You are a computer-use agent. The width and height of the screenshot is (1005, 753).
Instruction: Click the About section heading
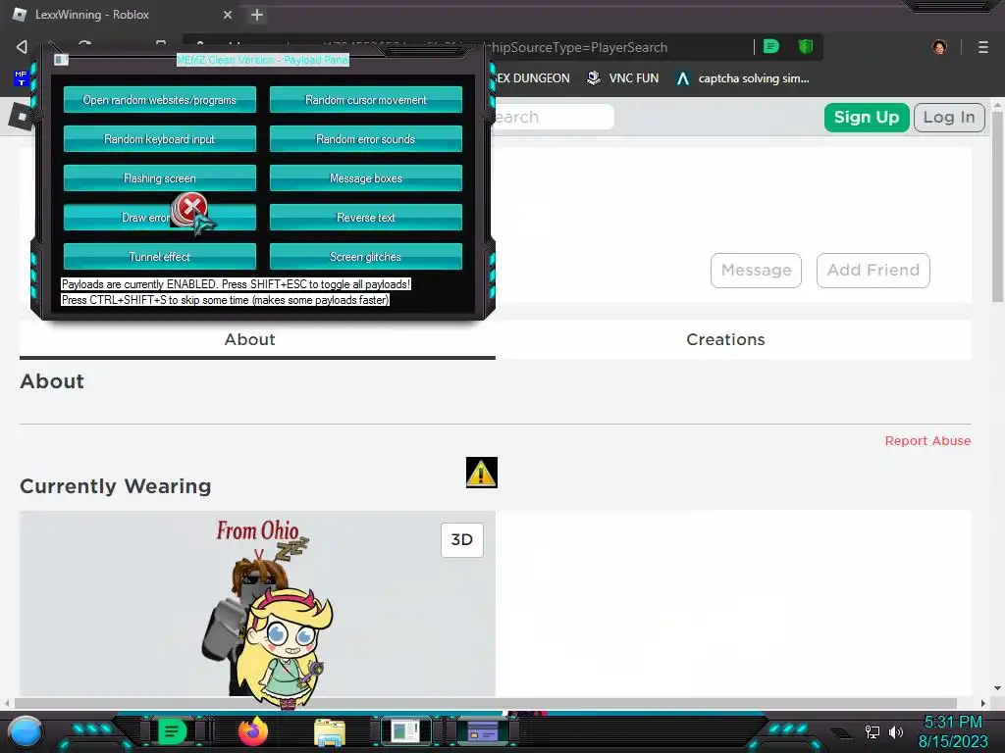pos(52,381)
